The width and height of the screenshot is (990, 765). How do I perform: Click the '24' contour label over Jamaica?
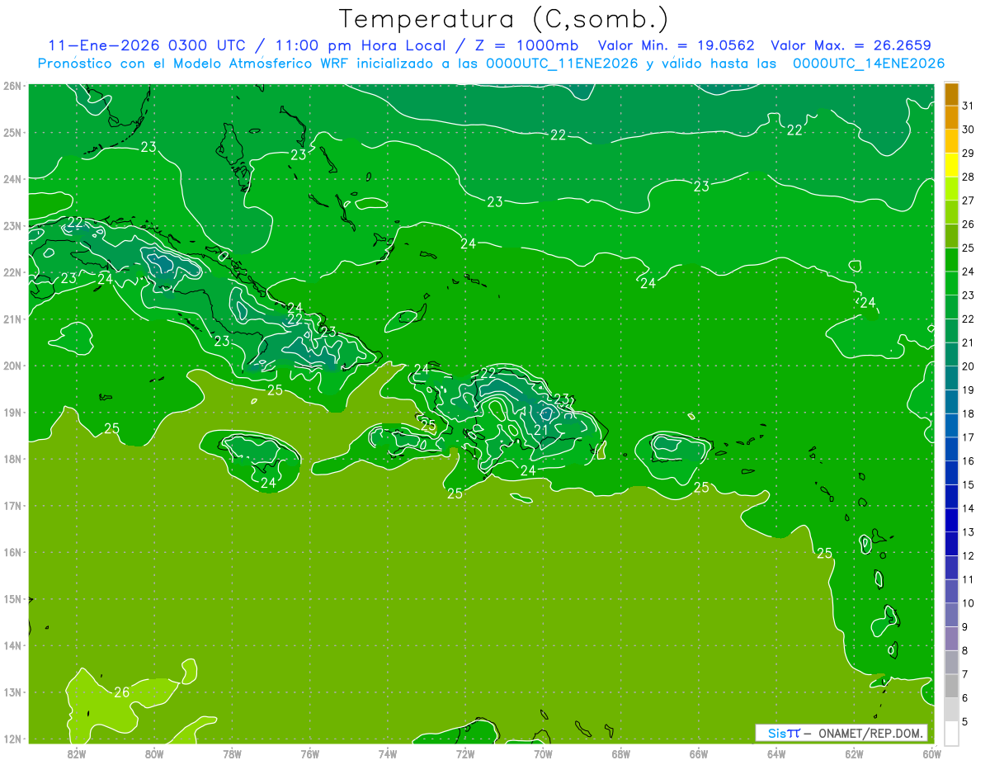268,483
